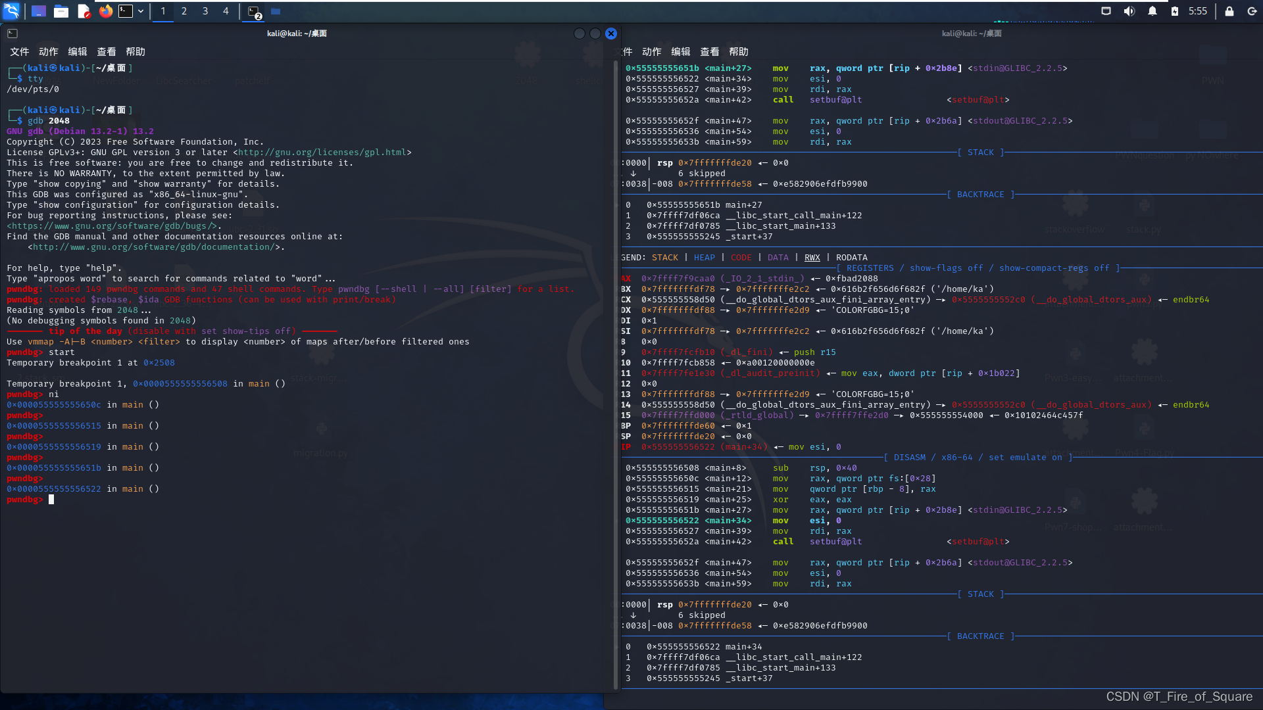1263x710 pixels.
Task: Click the log out icon
Action: pos(1252,11)
